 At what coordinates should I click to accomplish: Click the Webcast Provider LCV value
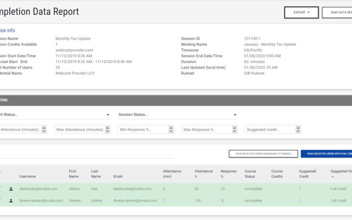(75, 73)
